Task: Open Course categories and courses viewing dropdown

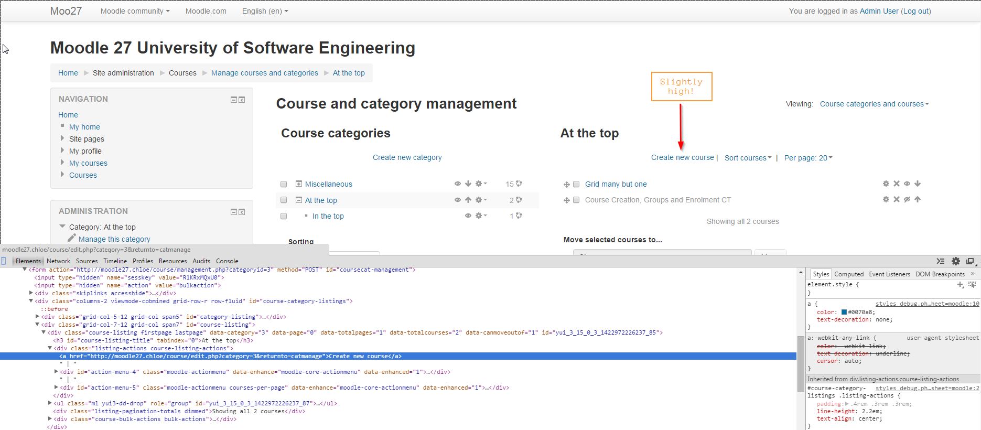Action: tap(875, 104)
